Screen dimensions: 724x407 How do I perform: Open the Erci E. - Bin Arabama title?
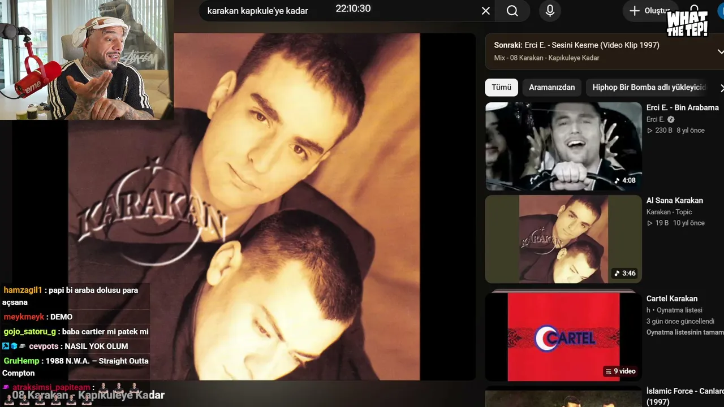pos(682,107)
